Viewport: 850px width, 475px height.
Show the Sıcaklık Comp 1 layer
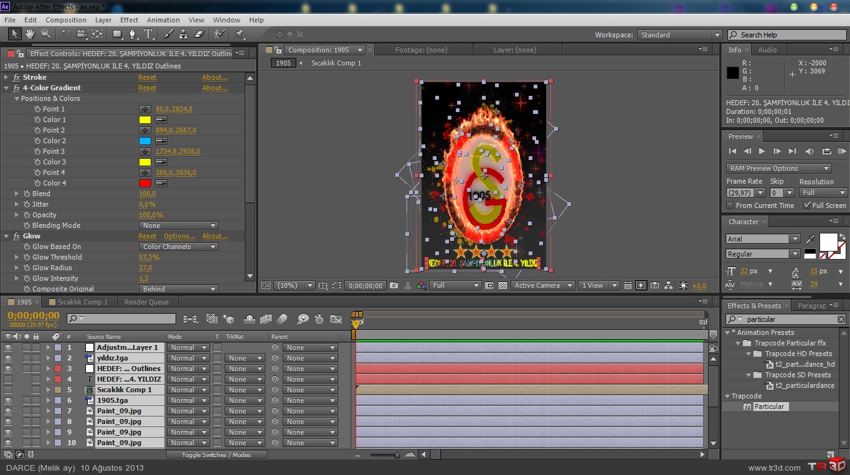(8, 390)
